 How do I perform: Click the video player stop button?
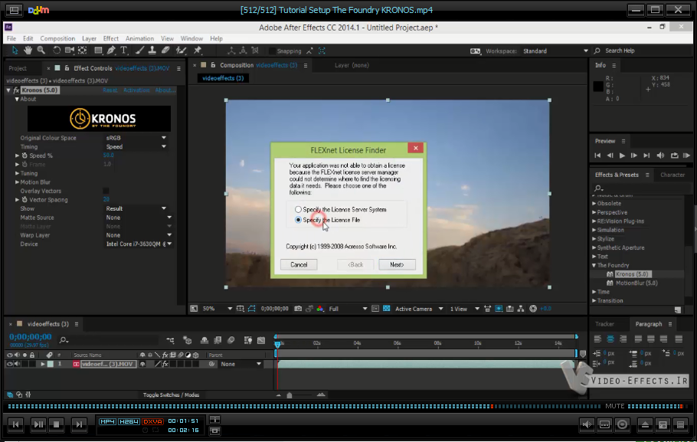coord(57,424)
